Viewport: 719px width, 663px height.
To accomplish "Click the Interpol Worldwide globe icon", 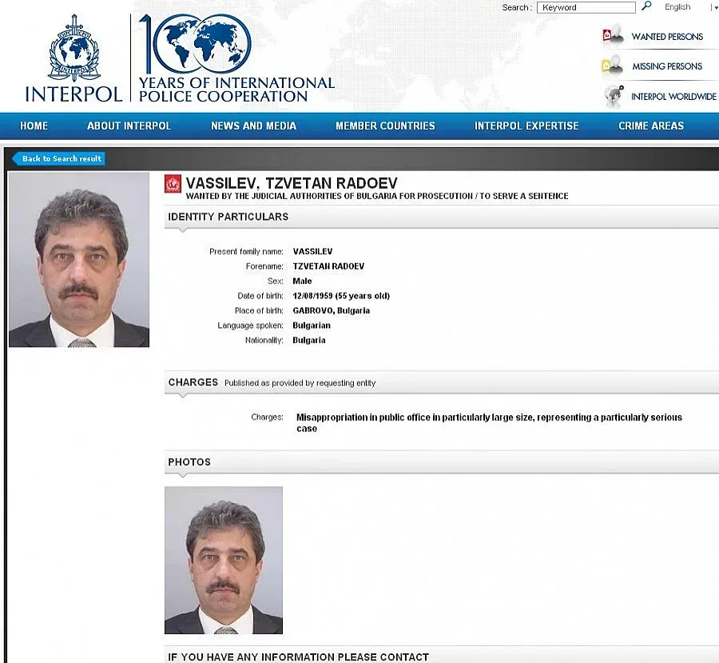I will [x=614, y=96].
